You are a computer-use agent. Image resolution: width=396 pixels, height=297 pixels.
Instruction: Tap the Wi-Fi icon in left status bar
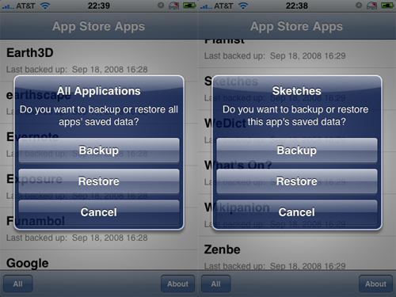(45, 6)
